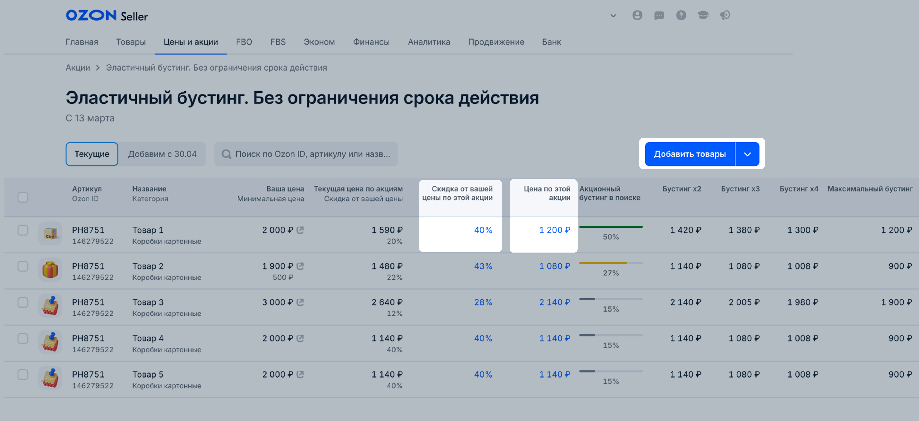Check the Товар 5 row checkbox
Image resolution: width=919 pixels, height=421 pixels.
(23, 374)
